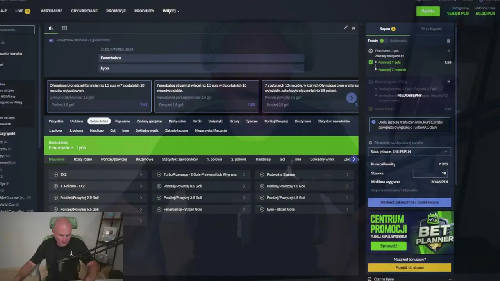Image resolution: width=500 pixels, height=281 pixels.
Task: Open the match statistics bar-chart icon
Action: pyautogui.click(x=51, y=28)
